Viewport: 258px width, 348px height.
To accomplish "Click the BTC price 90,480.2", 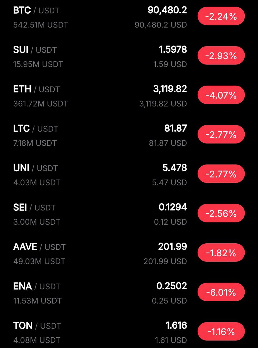I will [x=167, y=10].
